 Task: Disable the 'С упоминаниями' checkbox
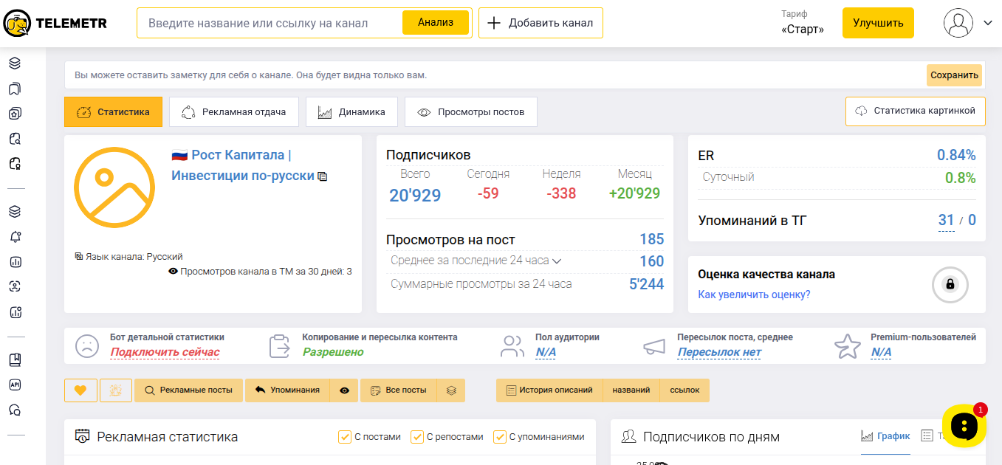pos(500,437)
